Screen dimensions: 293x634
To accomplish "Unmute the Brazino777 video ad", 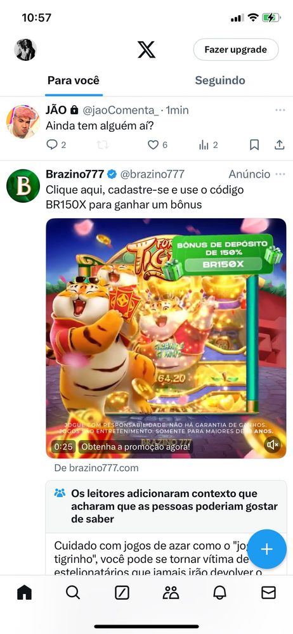I will [272, 445].
